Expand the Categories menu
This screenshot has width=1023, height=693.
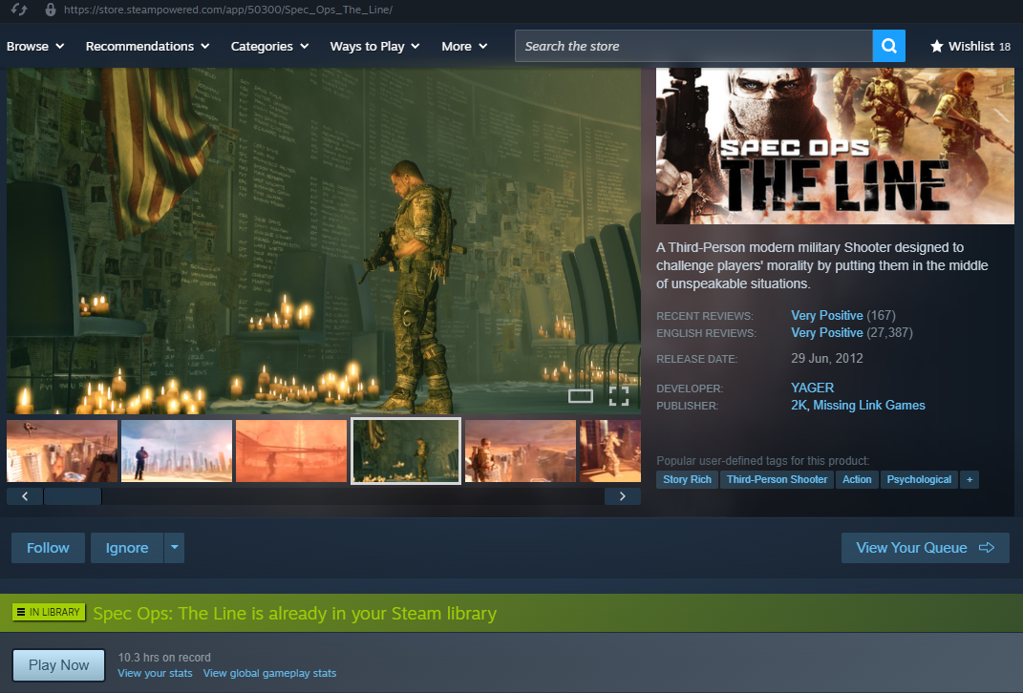[x=269, y=46]
